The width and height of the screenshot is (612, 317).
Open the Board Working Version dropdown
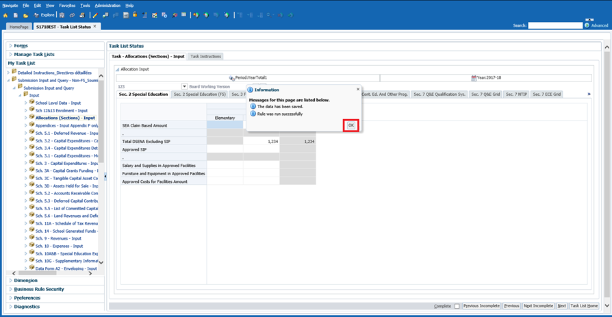click(184, 87)
